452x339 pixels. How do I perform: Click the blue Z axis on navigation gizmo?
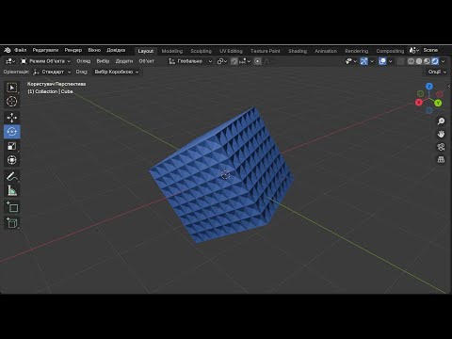point(429,87)
